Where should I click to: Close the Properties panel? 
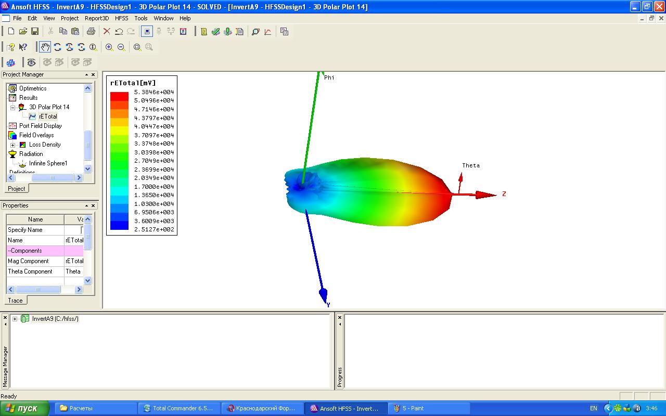click(93, 206)
